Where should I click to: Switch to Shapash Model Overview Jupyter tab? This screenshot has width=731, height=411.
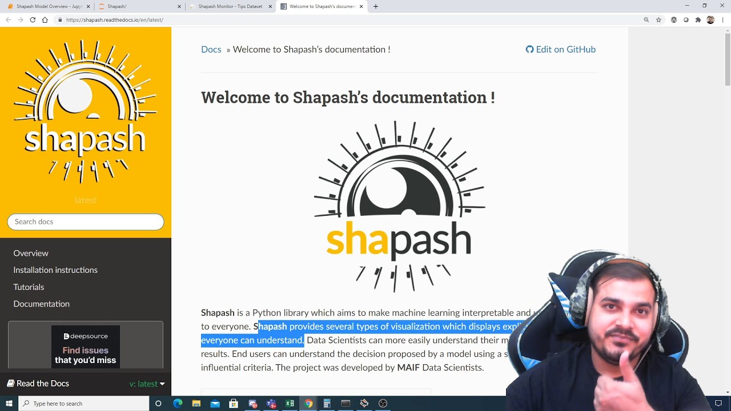tap(45, 6)
